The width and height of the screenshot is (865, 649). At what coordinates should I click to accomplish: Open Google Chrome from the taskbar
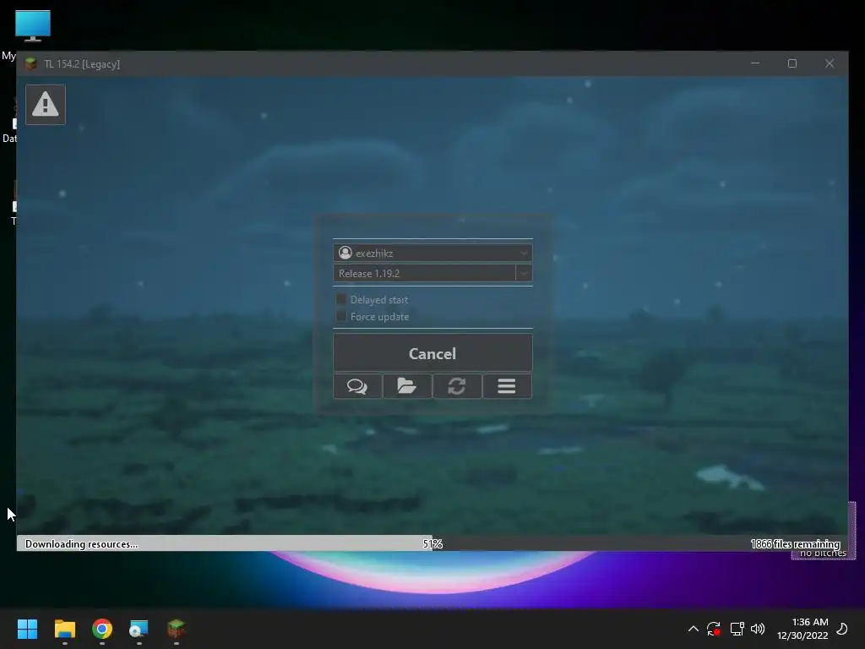[102, 629]
